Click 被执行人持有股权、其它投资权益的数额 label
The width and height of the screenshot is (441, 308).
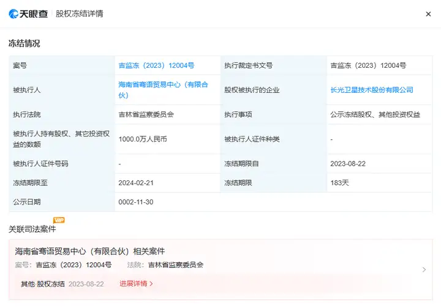click(61, 139)
